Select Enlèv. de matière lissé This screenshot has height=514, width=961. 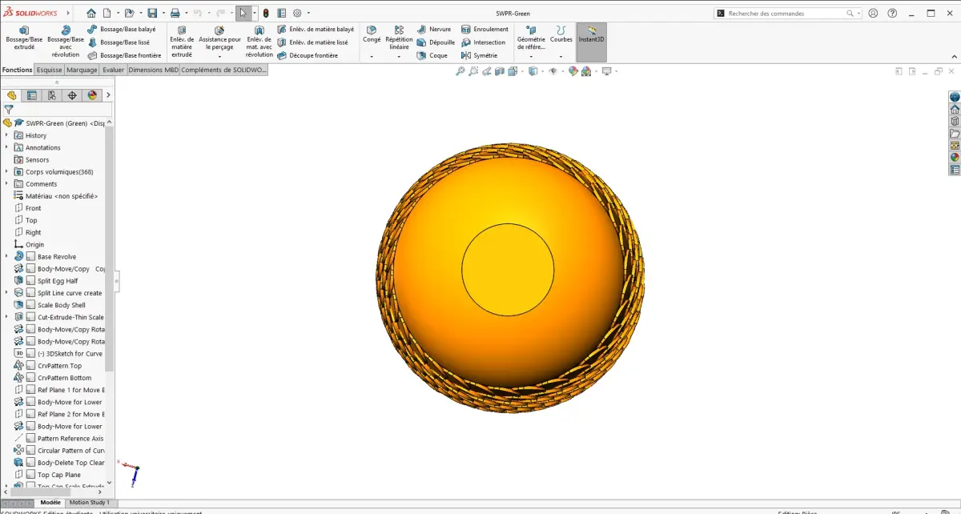click(x=312, y=42)
